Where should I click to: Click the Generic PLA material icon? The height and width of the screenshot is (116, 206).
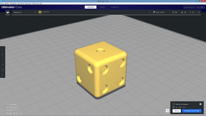tap(40, 12)
